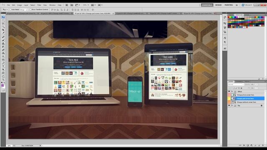Open the Layer menu

click(26, 5)
